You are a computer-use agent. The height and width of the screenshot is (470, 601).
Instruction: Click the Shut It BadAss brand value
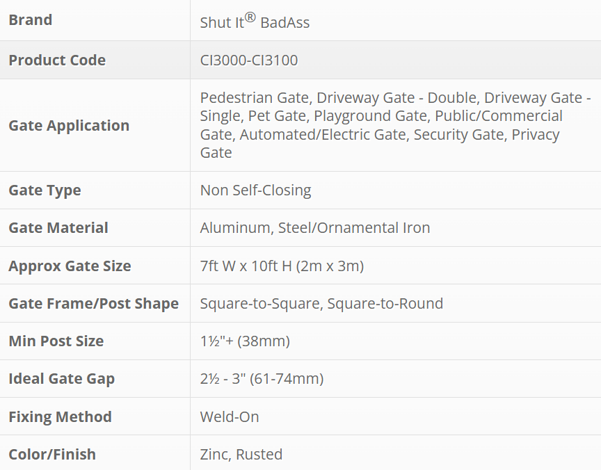click(x=255, y=22)
